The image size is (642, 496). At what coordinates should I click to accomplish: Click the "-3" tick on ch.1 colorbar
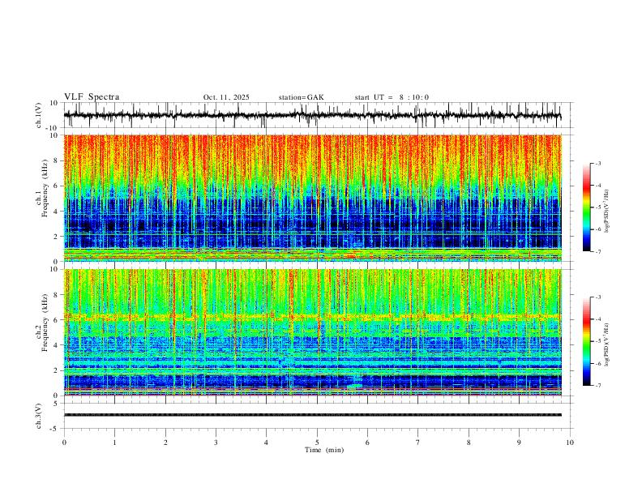coord(598,163)
